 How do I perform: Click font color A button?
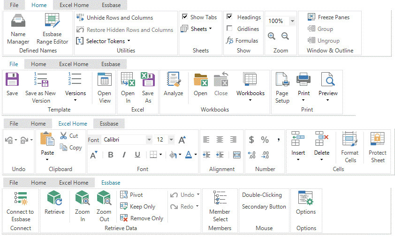click(x=189, y=155)
